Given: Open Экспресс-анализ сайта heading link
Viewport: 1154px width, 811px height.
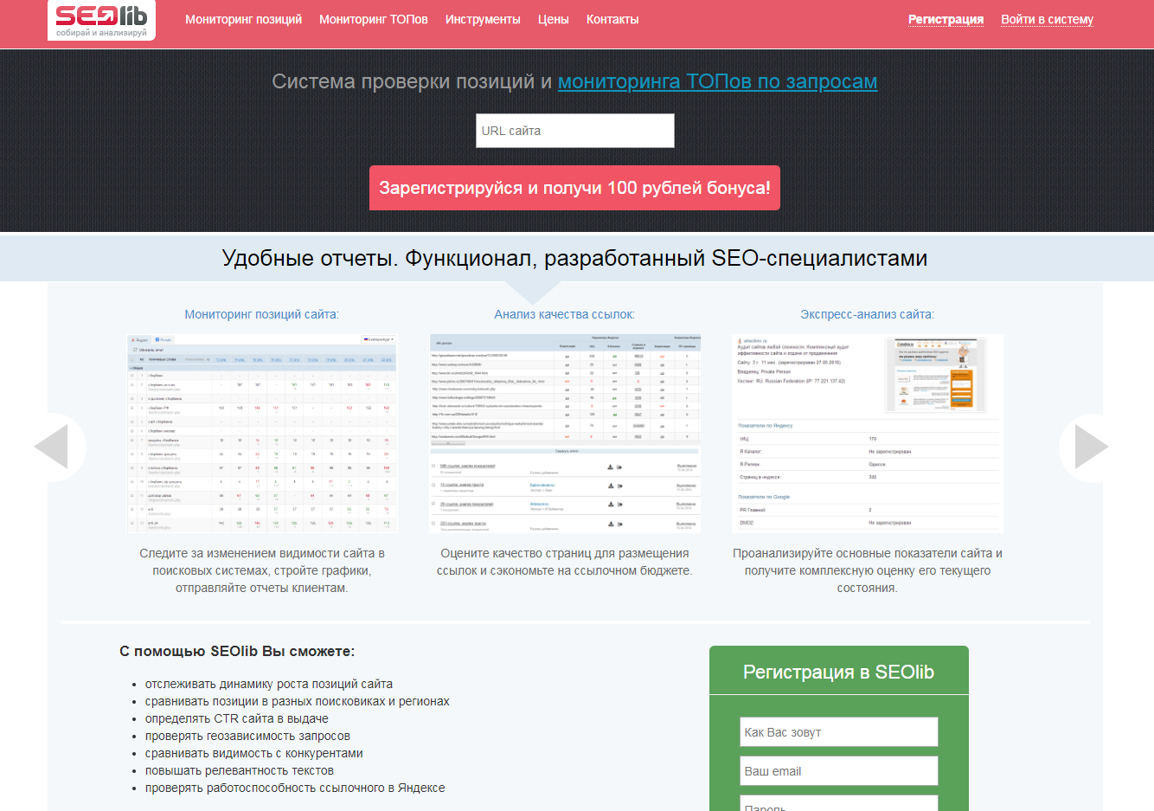Looking at the screenshot, I should pyautogui.click(x=867, y=314).
